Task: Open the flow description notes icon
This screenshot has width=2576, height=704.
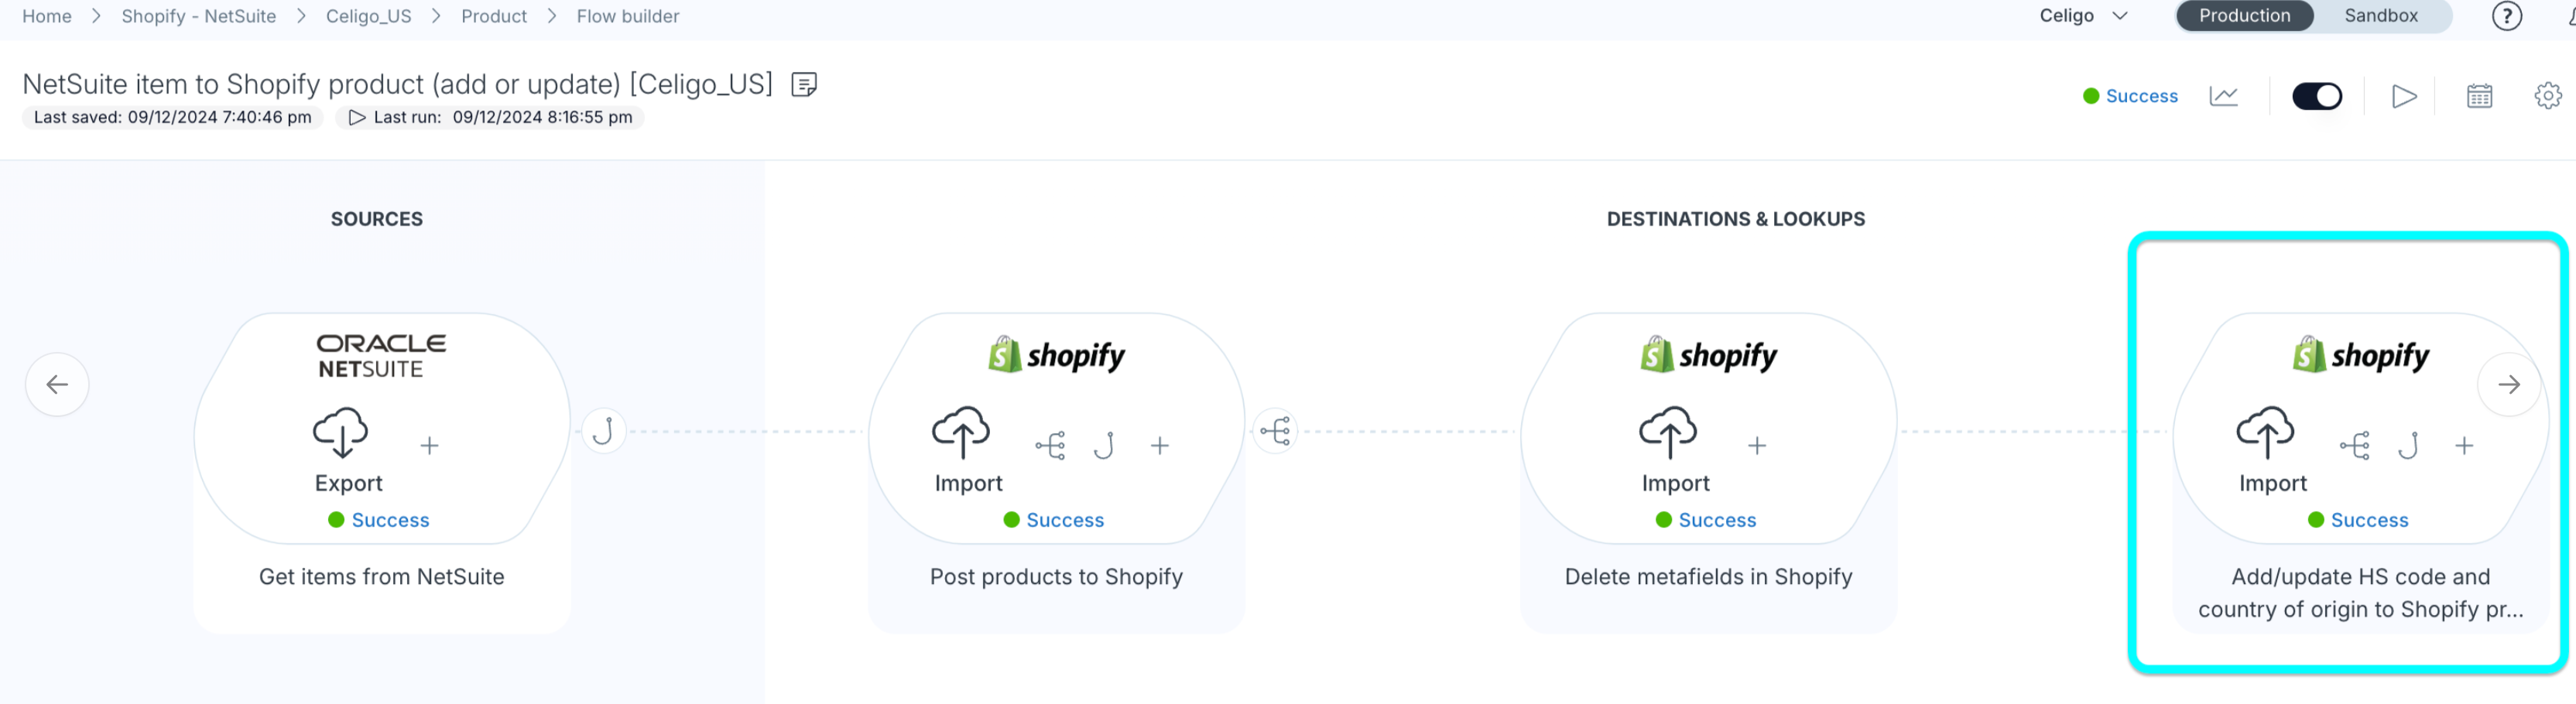Action: (804, 85)
